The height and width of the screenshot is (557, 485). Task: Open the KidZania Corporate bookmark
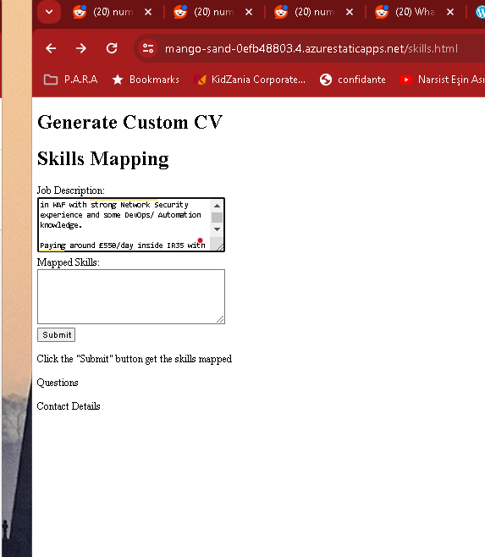tap(250, 80)
